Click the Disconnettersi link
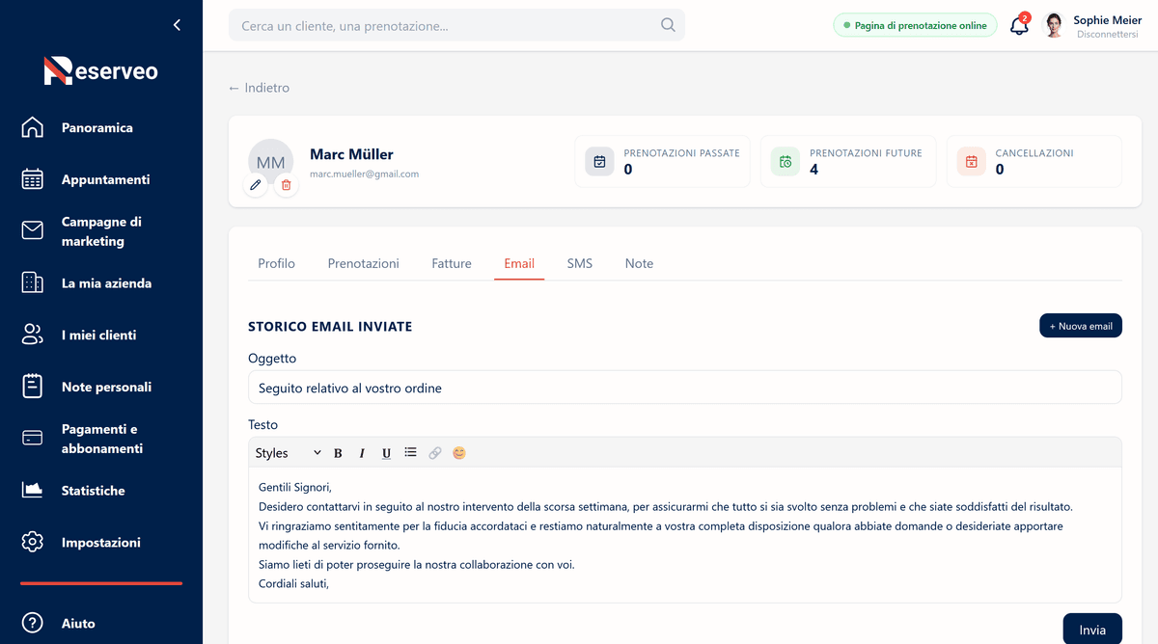The width and height of the screenshot is (1158, 644). click(x=1108, y=35)
